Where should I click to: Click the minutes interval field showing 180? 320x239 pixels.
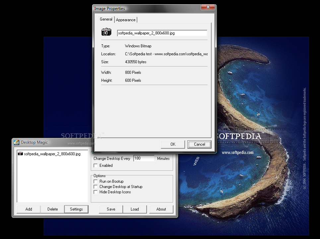(144, 158)
